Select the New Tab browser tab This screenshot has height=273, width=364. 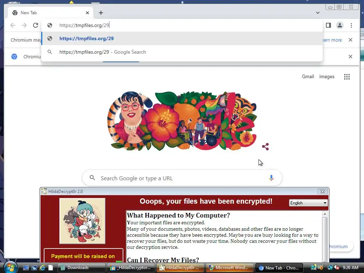tap(50, 13)
